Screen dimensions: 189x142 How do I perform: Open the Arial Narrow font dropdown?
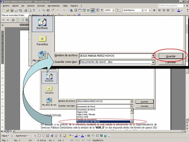click(x=142, y=10)
